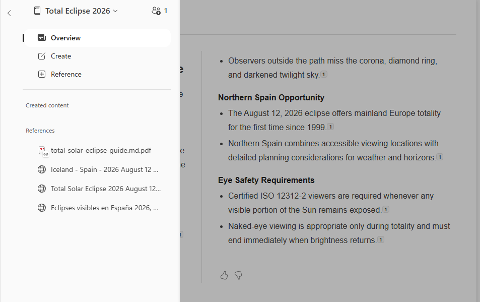Click the Overview page icon
This screenshot has width=480, height=302.
pos(42,38)
